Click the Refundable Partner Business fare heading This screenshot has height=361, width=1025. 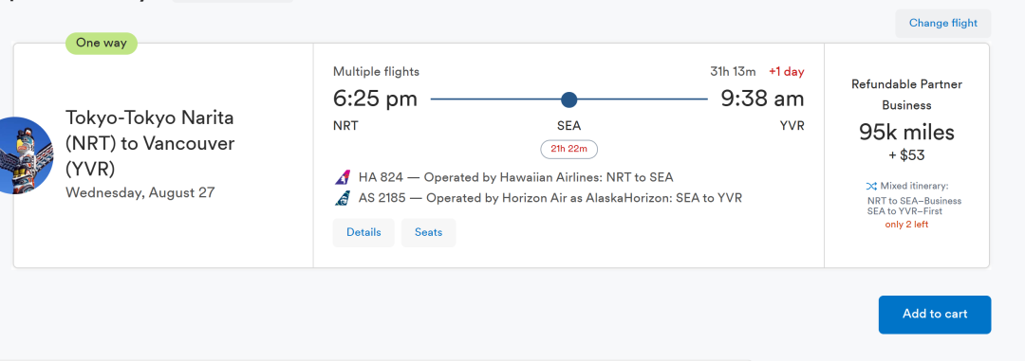[x=906, y=95]
